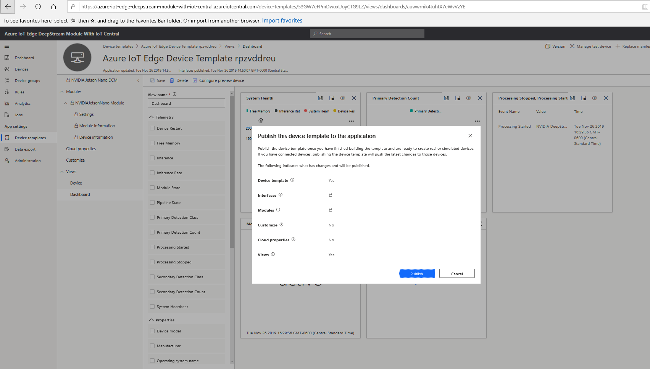The height and width of the screenshot is (369, 650).
Task: Click the View name input field
Action: pyautogui.click(x=186, y=103)
